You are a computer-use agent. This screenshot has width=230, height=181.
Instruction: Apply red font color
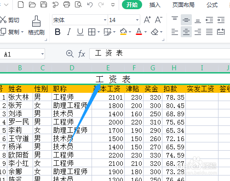pyautogui.click(x=139, y=32)
